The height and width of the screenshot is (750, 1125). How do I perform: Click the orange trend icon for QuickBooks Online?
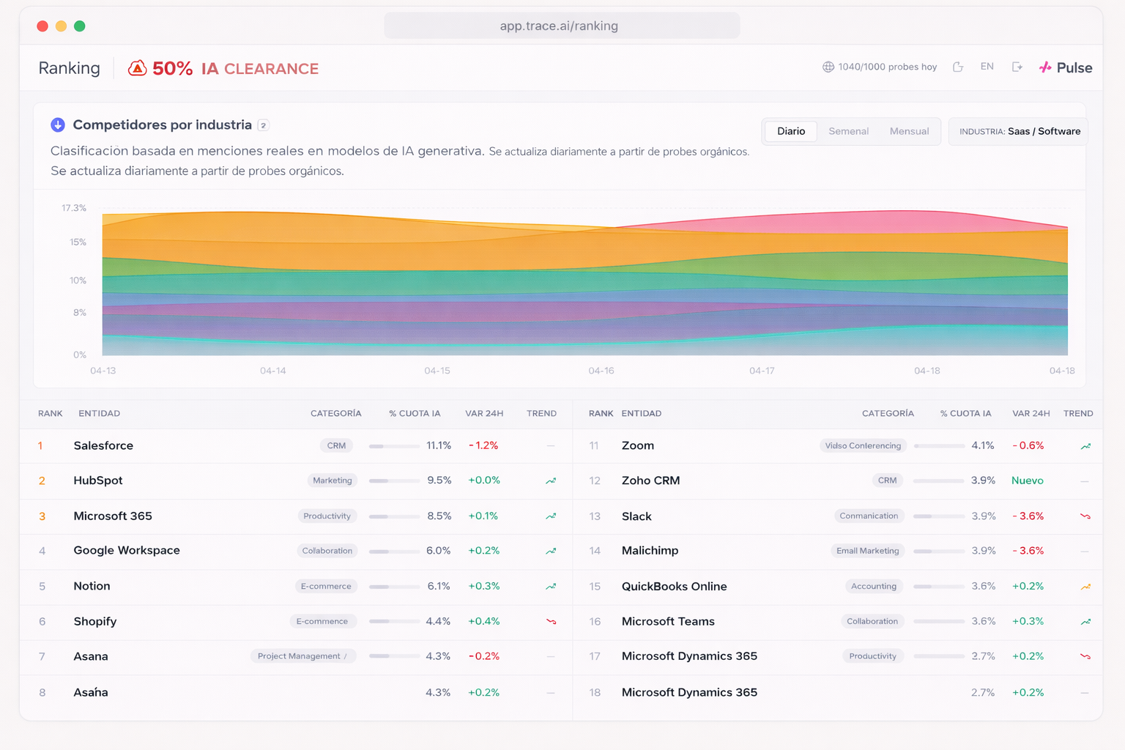coord(1085,587)
